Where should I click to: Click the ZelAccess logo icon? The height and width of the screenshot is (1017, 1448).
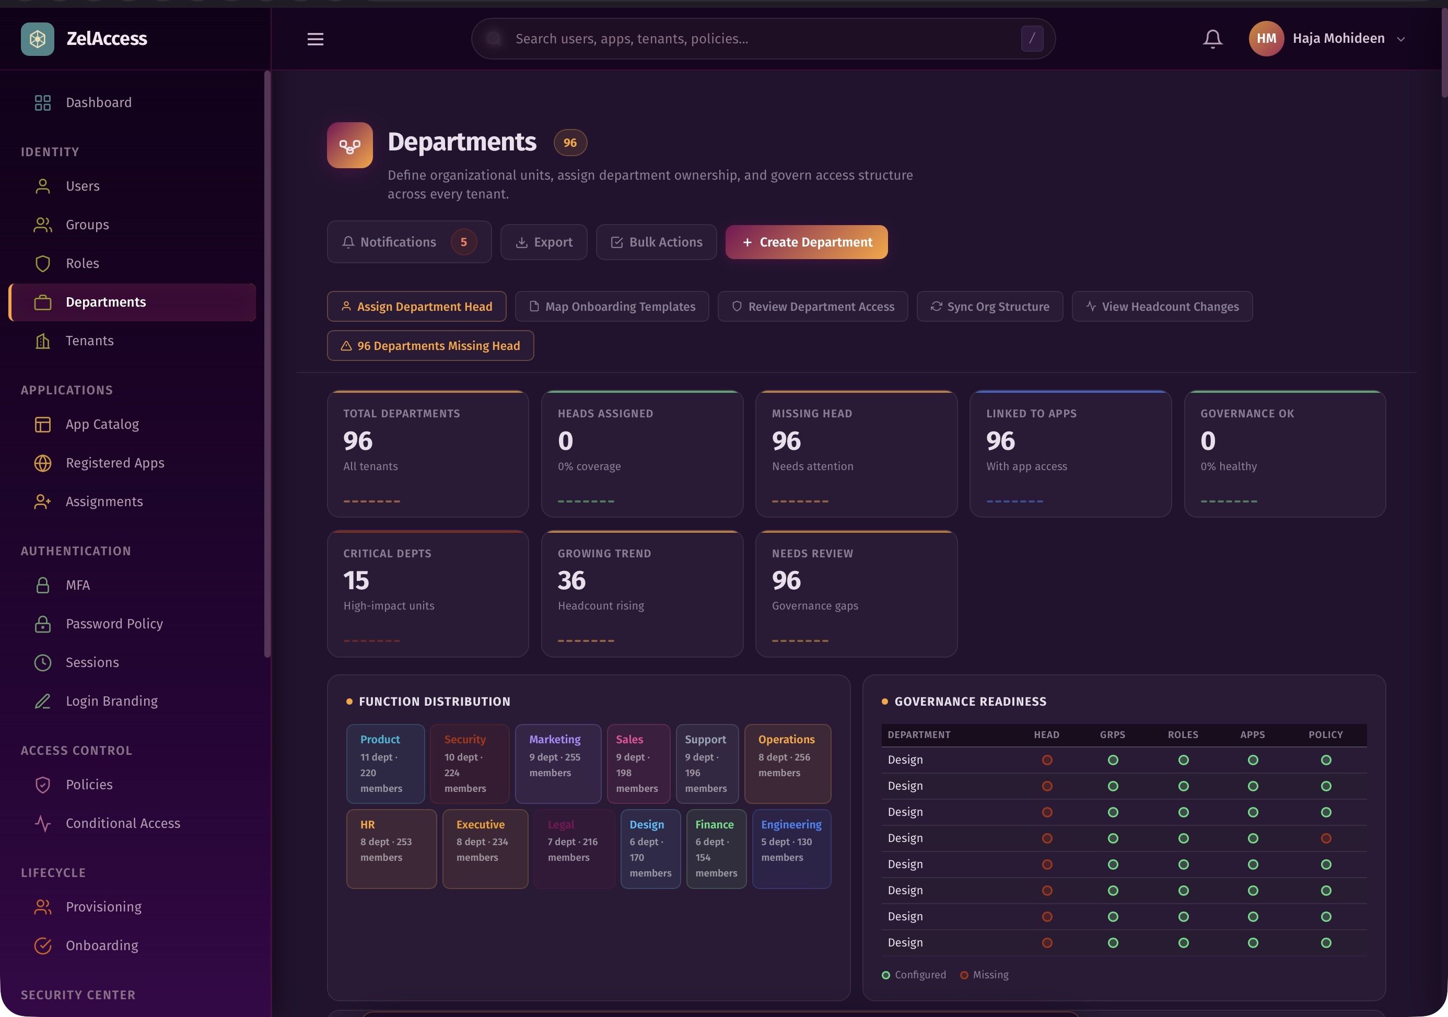pos(37,38)
